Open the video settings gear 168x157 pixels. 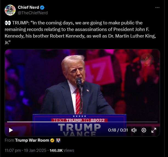[144, 130]
